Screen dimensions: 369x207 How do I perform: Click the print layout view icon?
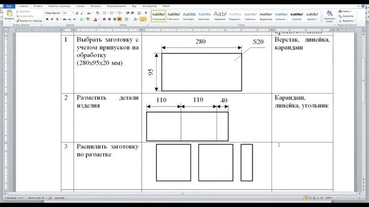click(306, 198)
